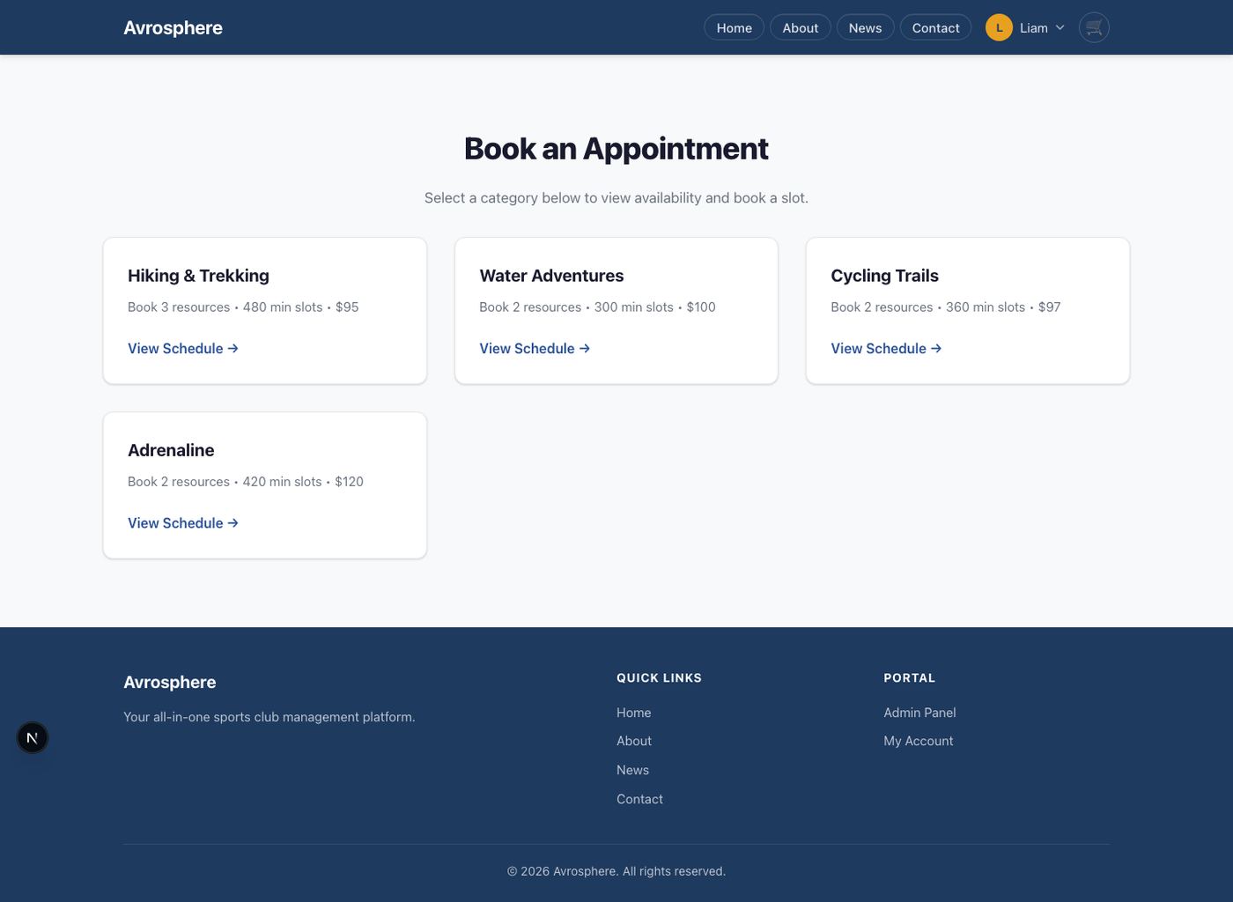Image resolution: width=1233 pixels, height=902 pixels.
Task: Click the round N badge at left edge
Action: pos(33,737)
